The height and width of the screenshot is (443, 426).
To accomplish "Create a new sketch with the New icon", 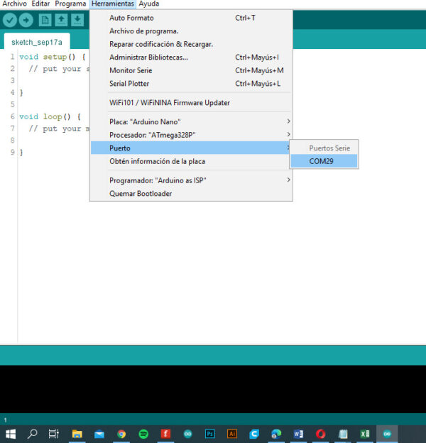I will coord(45,20).
